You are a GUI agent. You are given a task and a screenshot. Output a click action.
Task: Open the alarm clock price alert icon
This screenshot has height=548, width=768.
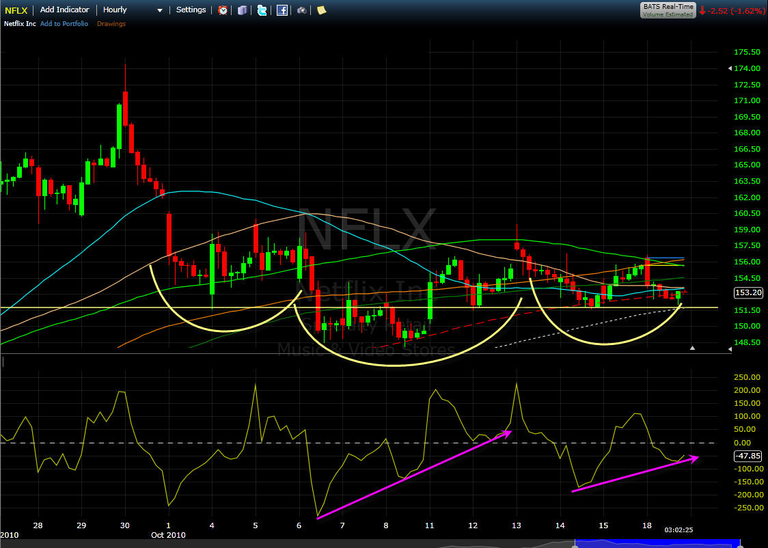223,10
